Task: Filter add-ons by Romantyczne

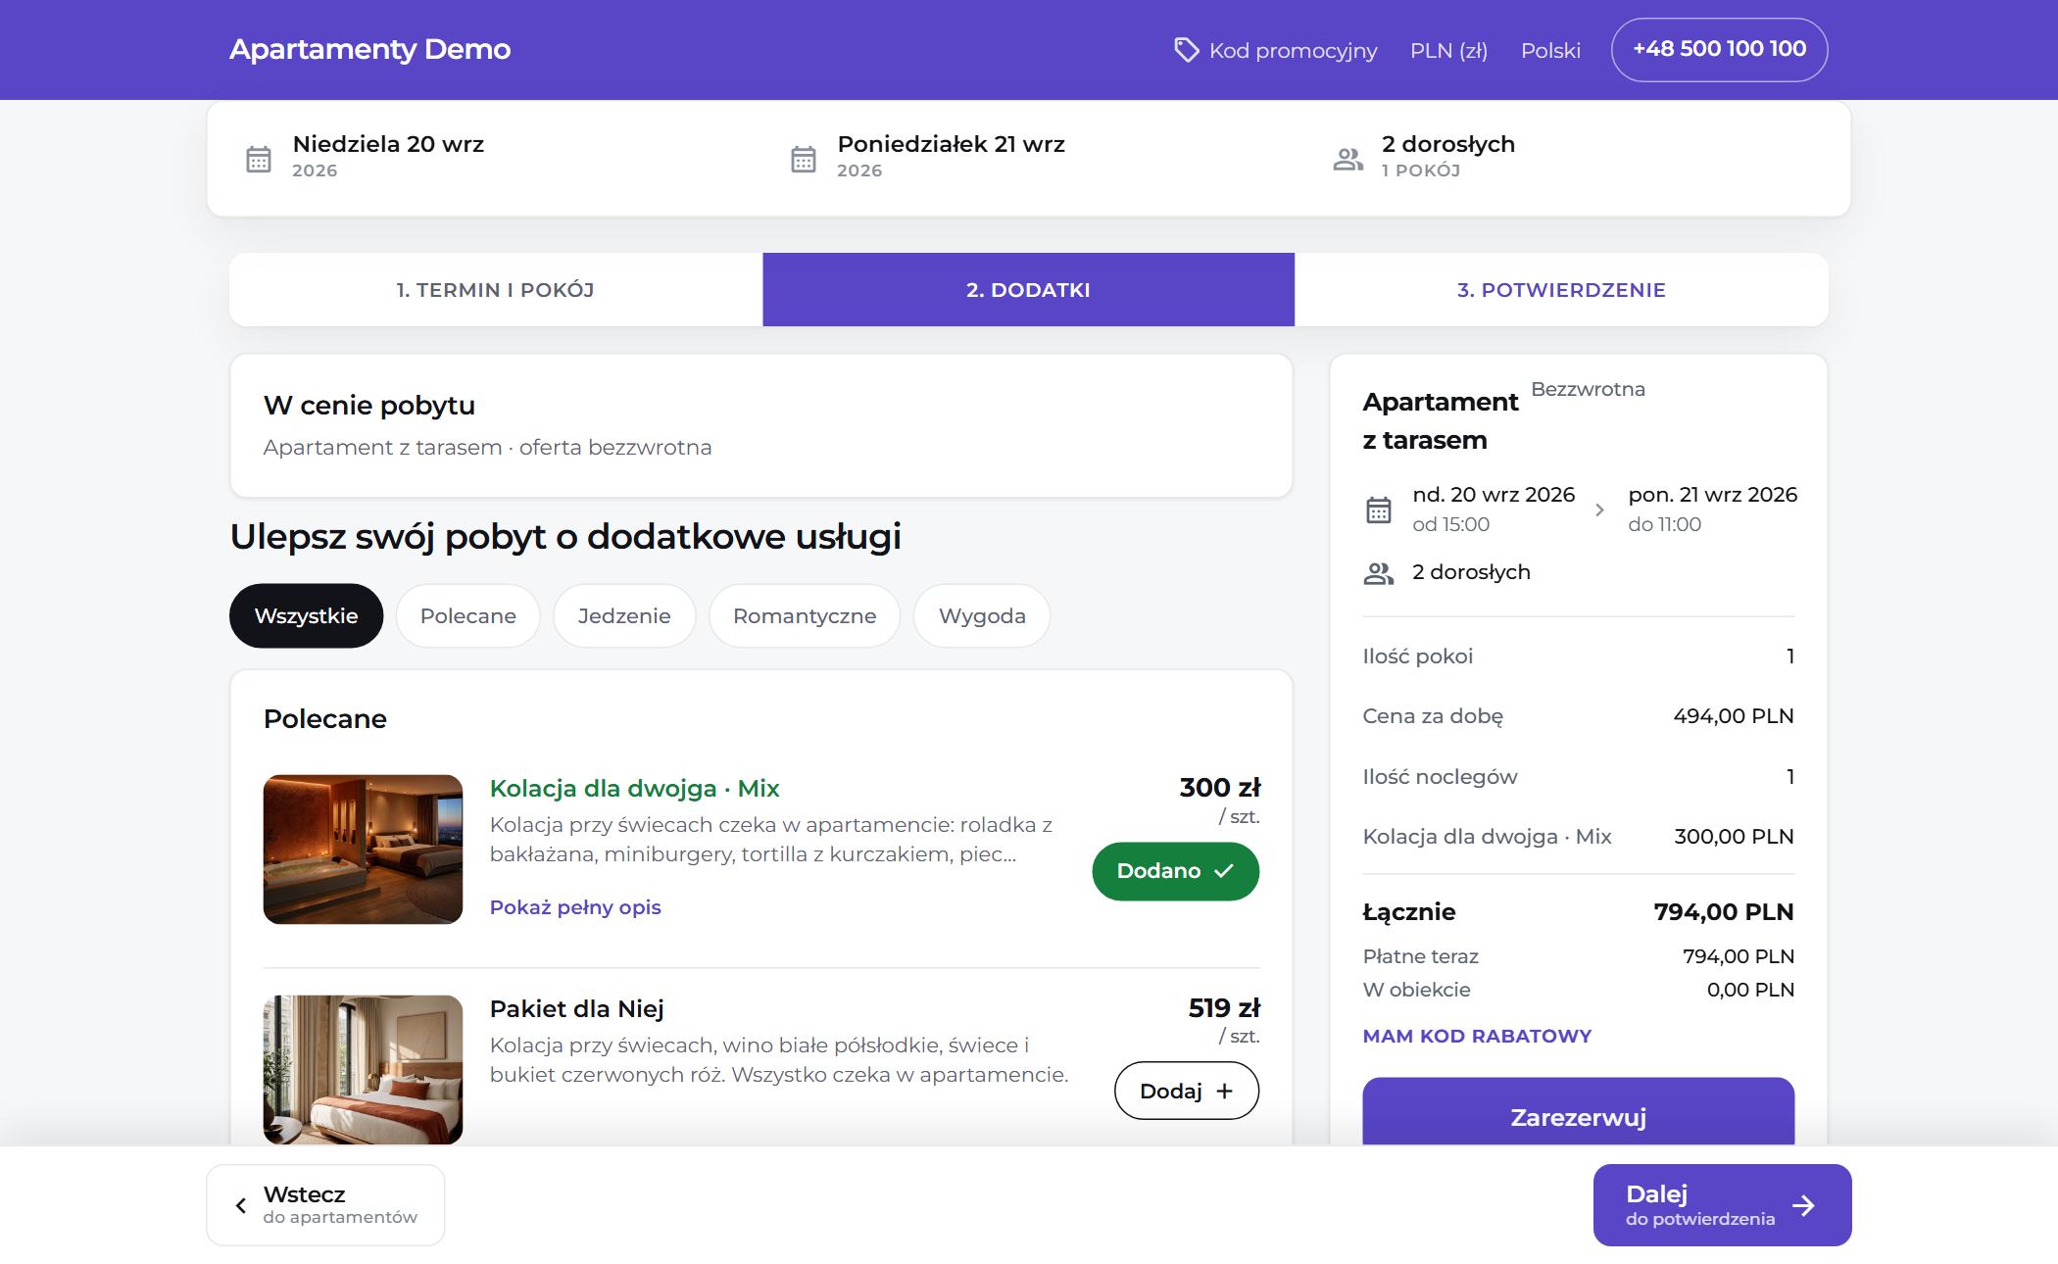Action: (805, 615)
